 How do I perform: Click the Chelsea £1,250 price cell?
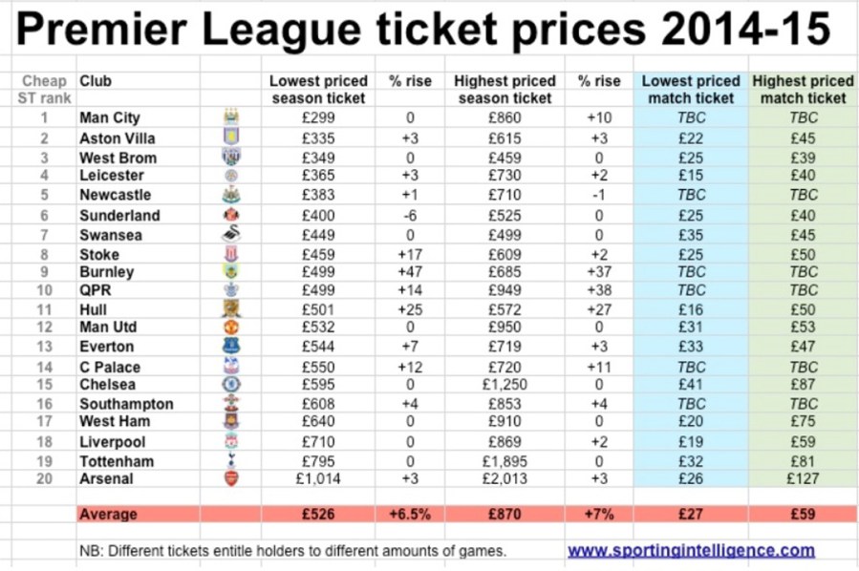coord(505,385)
